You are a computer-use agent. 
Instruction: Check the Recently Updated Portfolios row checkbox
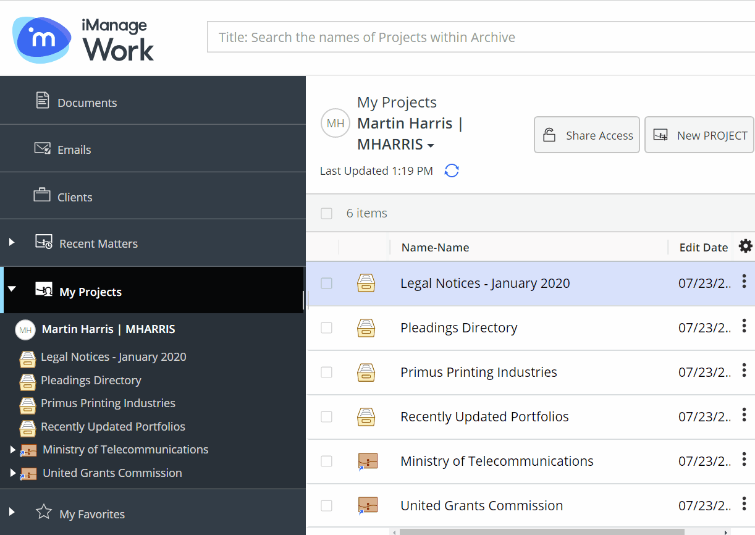(326, 417)
